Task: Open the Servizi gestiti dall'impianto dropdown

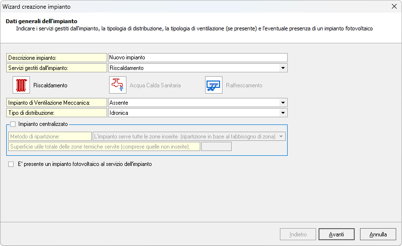Action: (x=282, y=68)
